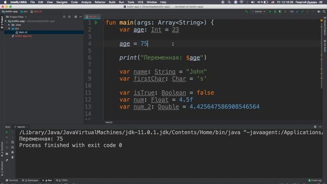Click the run gutter icon on line 1
Image resolution: width=327 pixels, height=184 pixels.
coord(96,22)
